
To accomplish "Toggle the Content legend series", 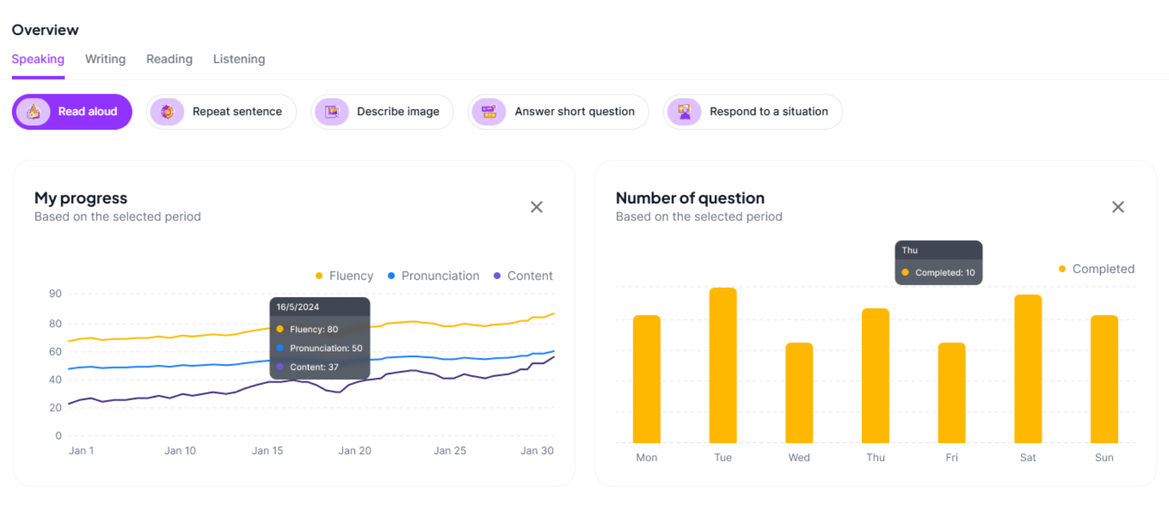I will pyautogui.click(x=523, y=276).
